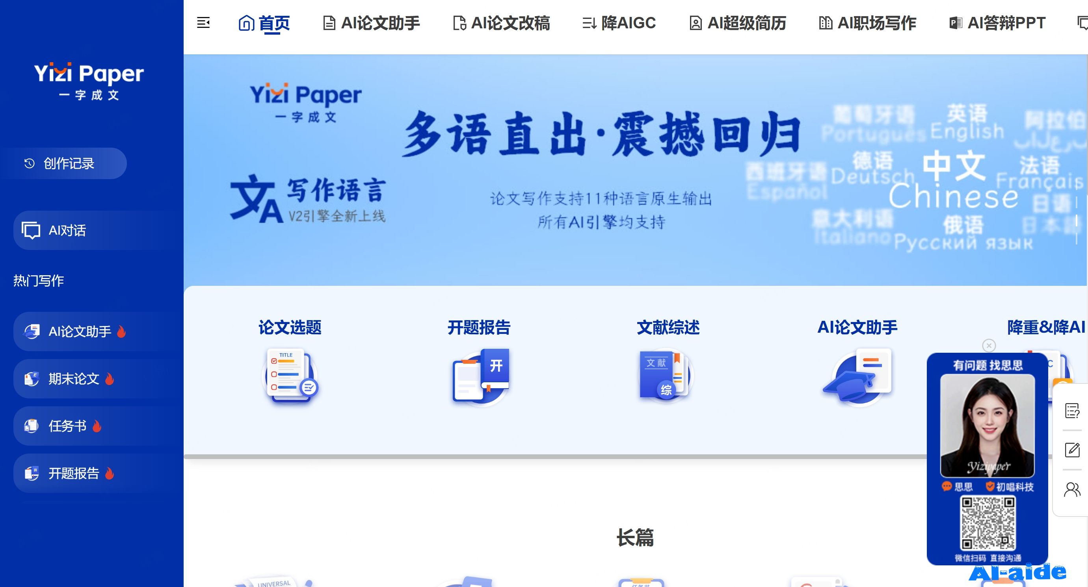The width and height of the screenshot is (1088, 587).
Task: Open the 开题报告 card title
Action: pos(480,328)
